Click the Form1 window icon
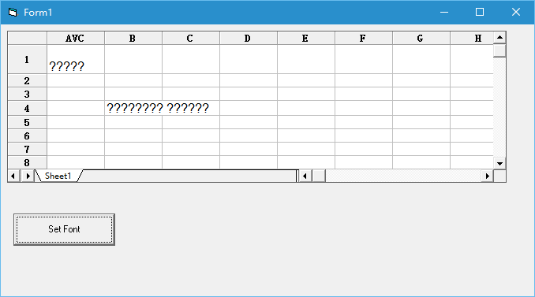This screenshot has height=297, width=535. coord(13,13)
